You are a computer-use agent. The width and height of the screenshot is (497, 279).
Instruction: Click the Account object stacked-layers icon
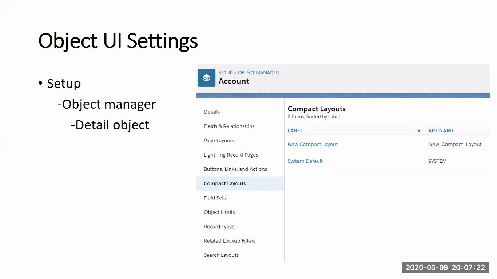coord(206,78)
